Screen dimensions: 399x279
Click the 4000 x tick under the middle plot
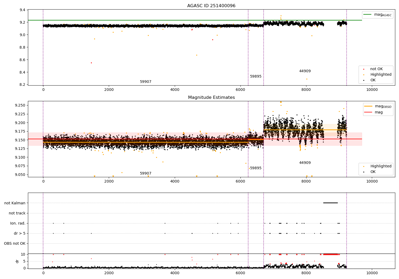[175, 181]
